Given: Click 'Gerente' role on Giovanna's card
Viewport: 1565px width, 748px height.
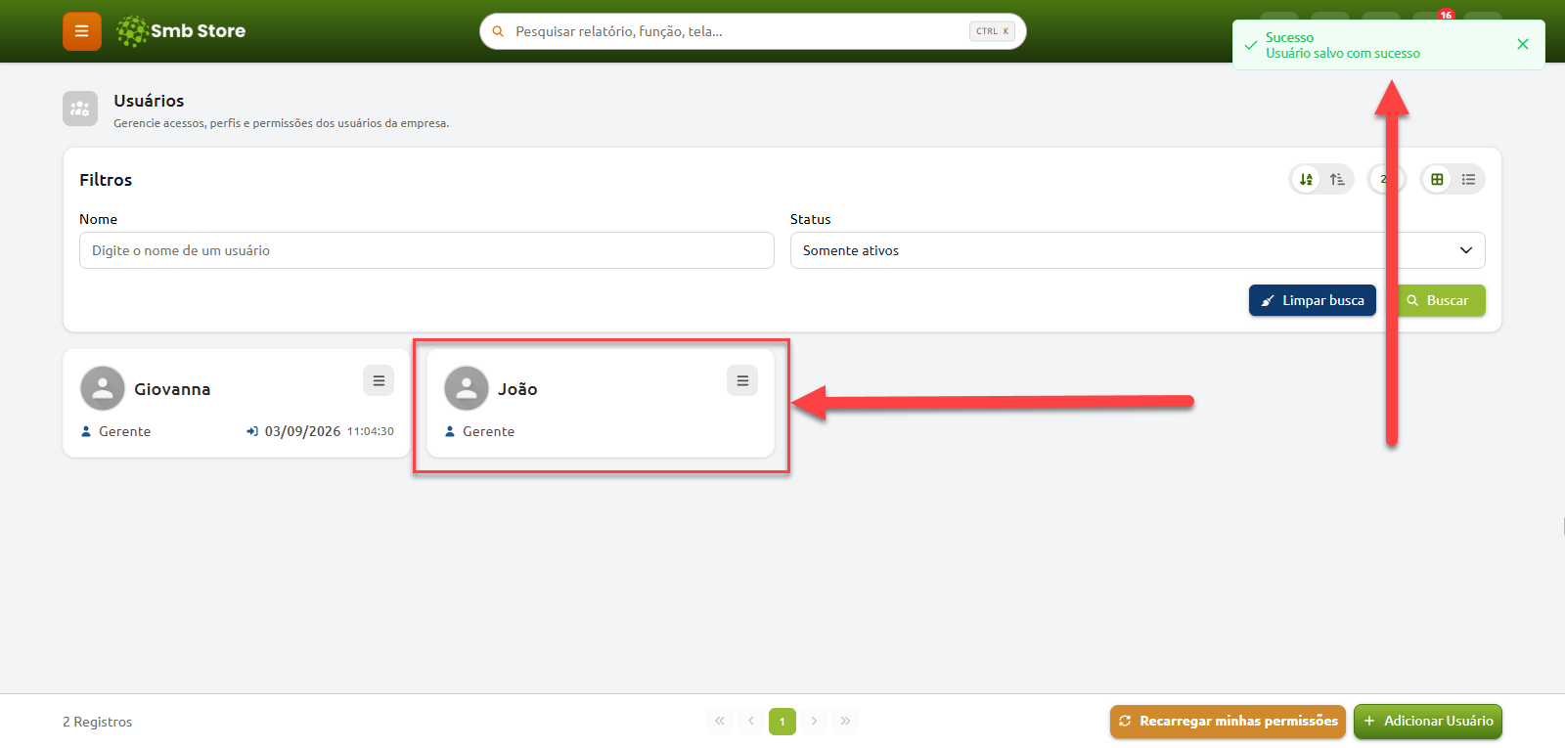Looking at the screenshot, I should pyautogui.click(x=124, y=431).
